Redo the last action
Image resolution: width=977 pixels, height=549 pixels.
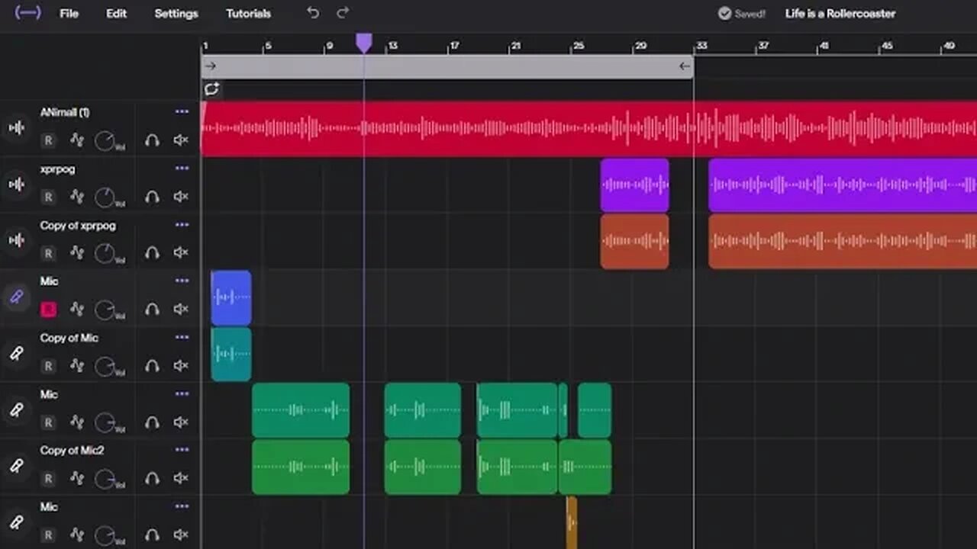pos(343,13)
